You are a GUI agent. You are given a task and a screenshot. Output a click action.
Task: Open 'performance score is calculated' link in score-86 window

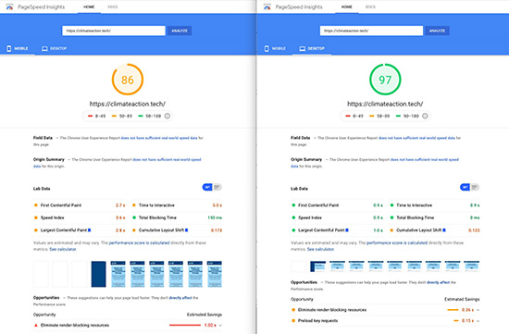139,242
